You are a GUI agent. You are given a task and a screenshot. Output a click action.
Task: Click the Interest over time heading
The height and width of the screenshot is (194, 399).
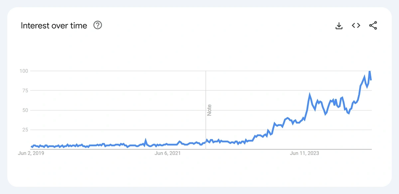pyautogui.click(x=53, y=25)
